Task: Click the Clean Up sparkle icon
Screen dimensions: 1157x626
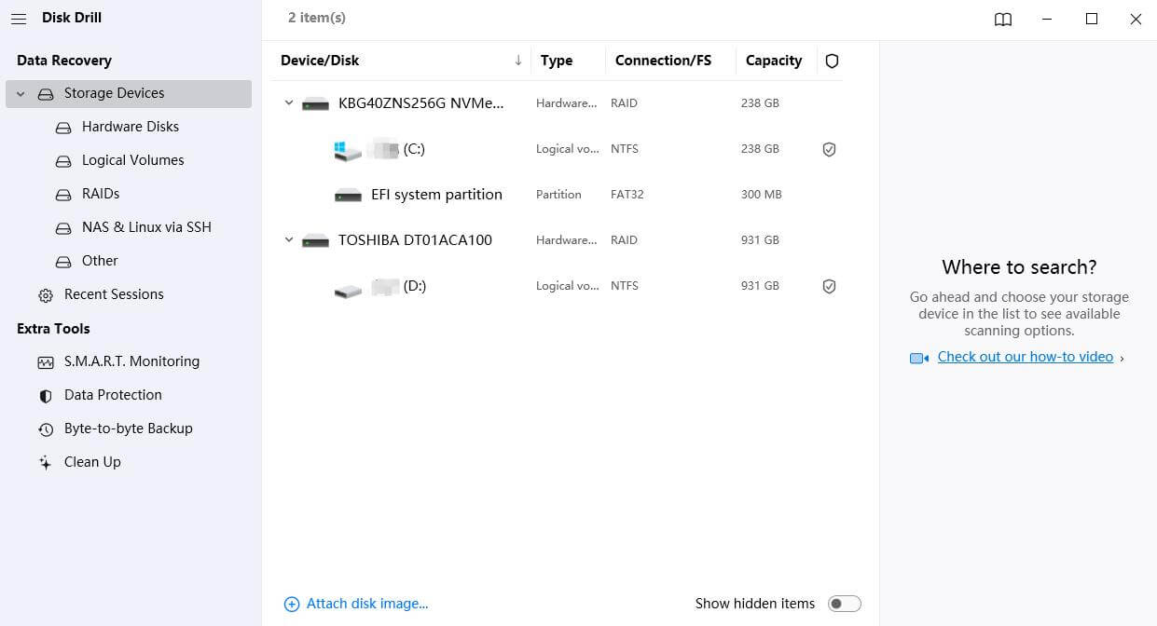Action: click(x=45, y=463)
